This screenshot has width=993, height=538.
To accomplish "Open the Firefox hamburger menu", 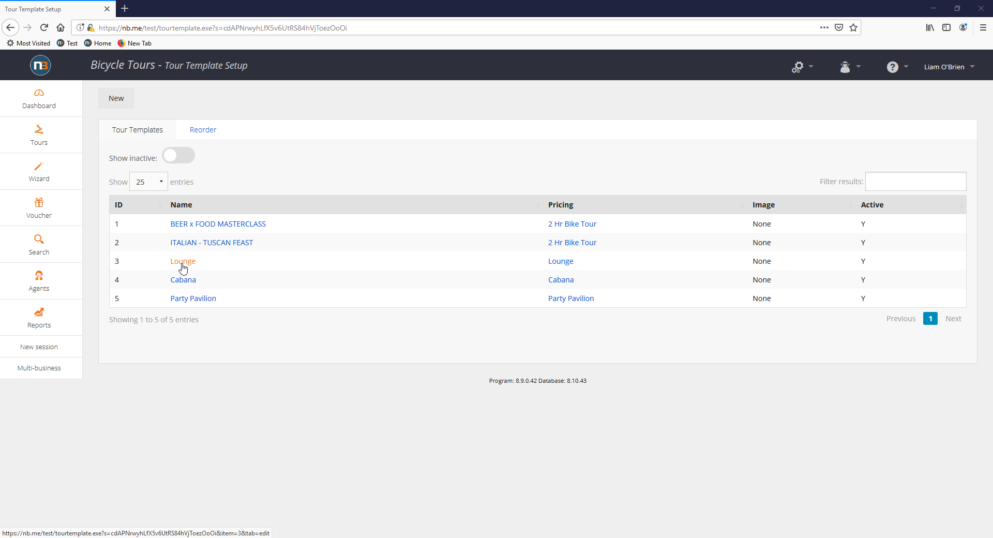I will pos(983,27).
